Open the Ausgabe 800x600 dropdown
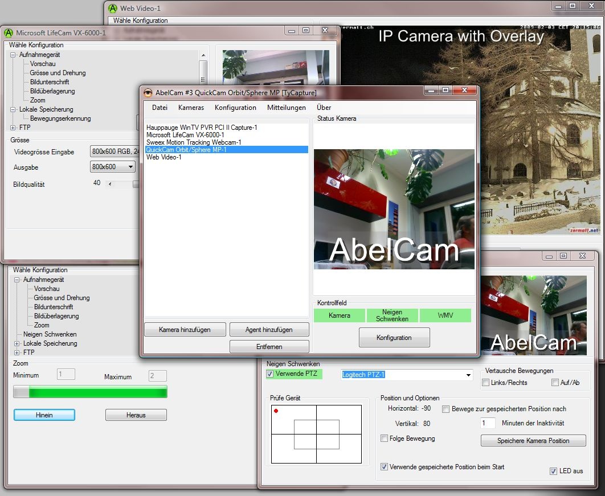Image resolution: width=605 pixels, height=496 pixels. (130, 167)
